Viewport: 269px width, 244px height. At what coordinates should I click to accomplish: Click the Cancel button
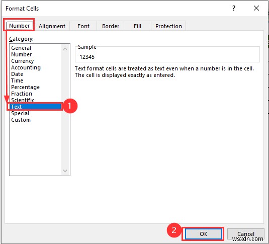(246, 234)
